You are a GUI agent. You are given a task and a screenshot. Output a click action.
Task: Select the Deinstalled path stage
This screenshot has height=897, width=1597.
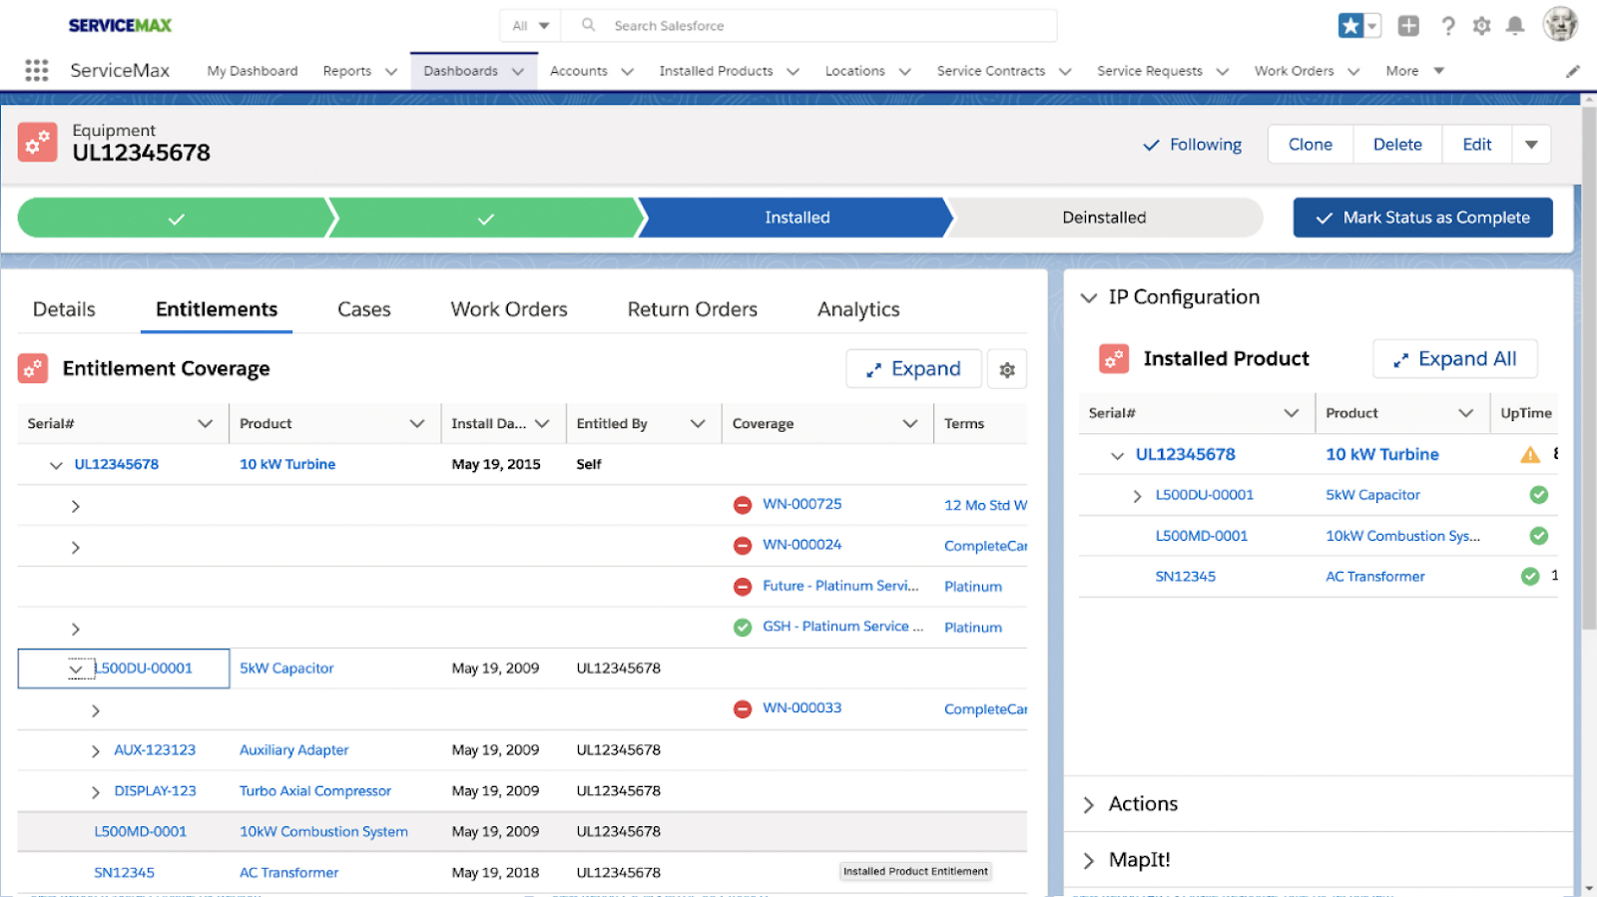pyautogui.click(x=1104, y=218)
